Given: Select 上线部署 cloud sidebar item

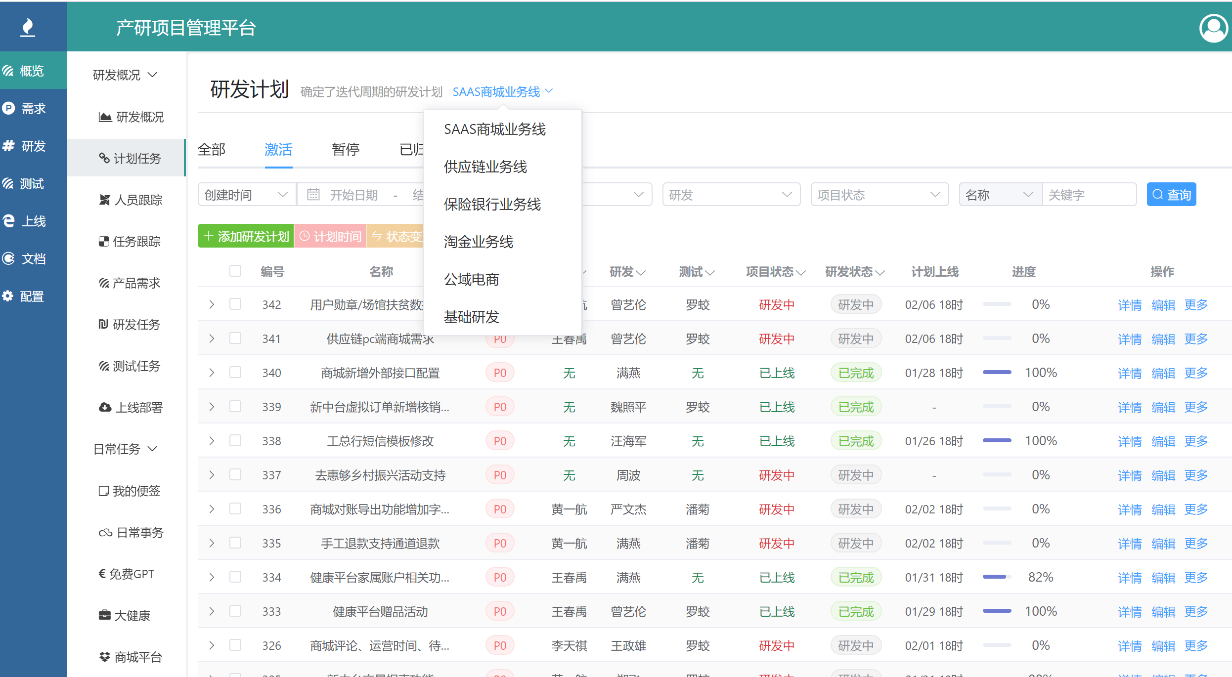Looking at the screenshot, I should tap(131, 408).
